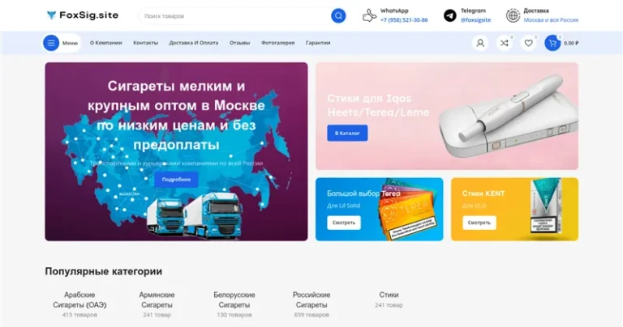Click the WhatsApp icon in header
The height and width of the screenshot is (327, 623).
tap(370, 16)
